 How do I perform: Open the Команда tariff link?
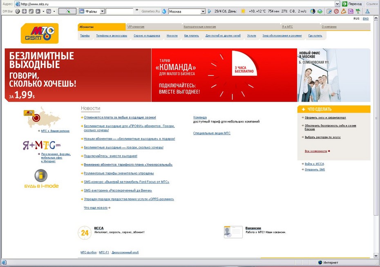pyautogui.click(x=200, y=118)
